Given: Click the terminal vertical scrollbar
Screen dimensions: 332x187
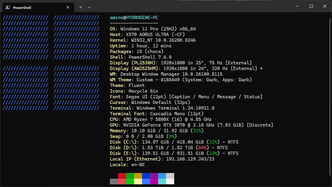Looking at the screenshot, I should click(x=330, y=96).
